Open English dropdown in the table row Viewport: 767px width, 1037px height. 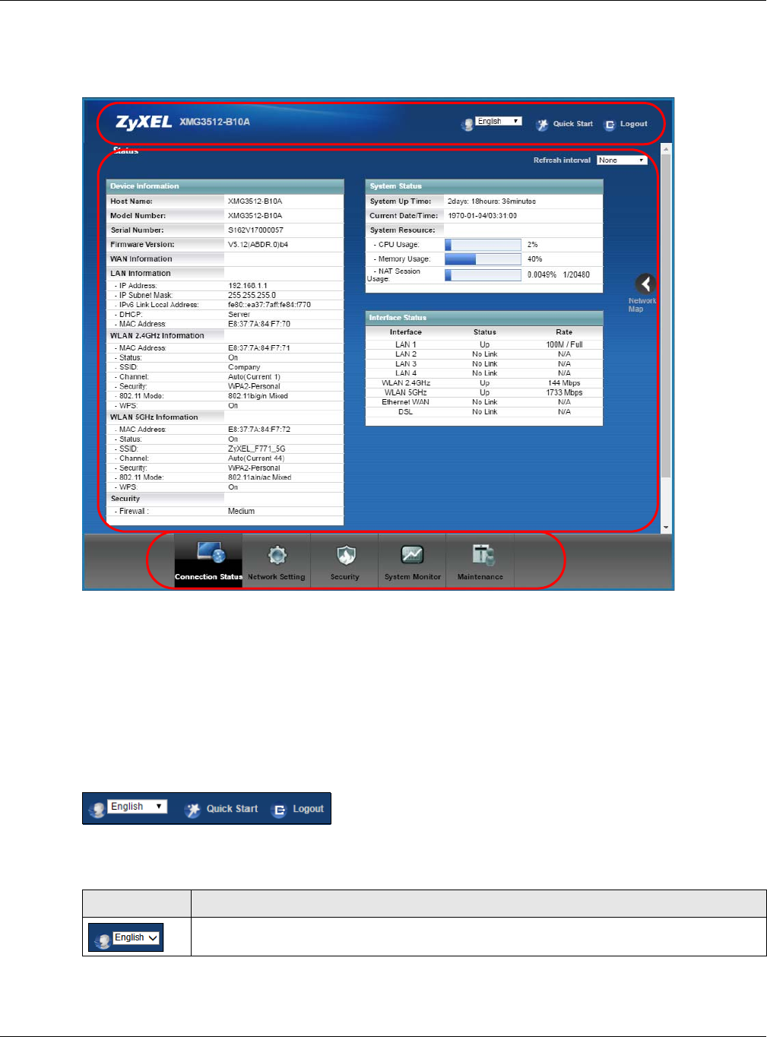coord(137,937)
